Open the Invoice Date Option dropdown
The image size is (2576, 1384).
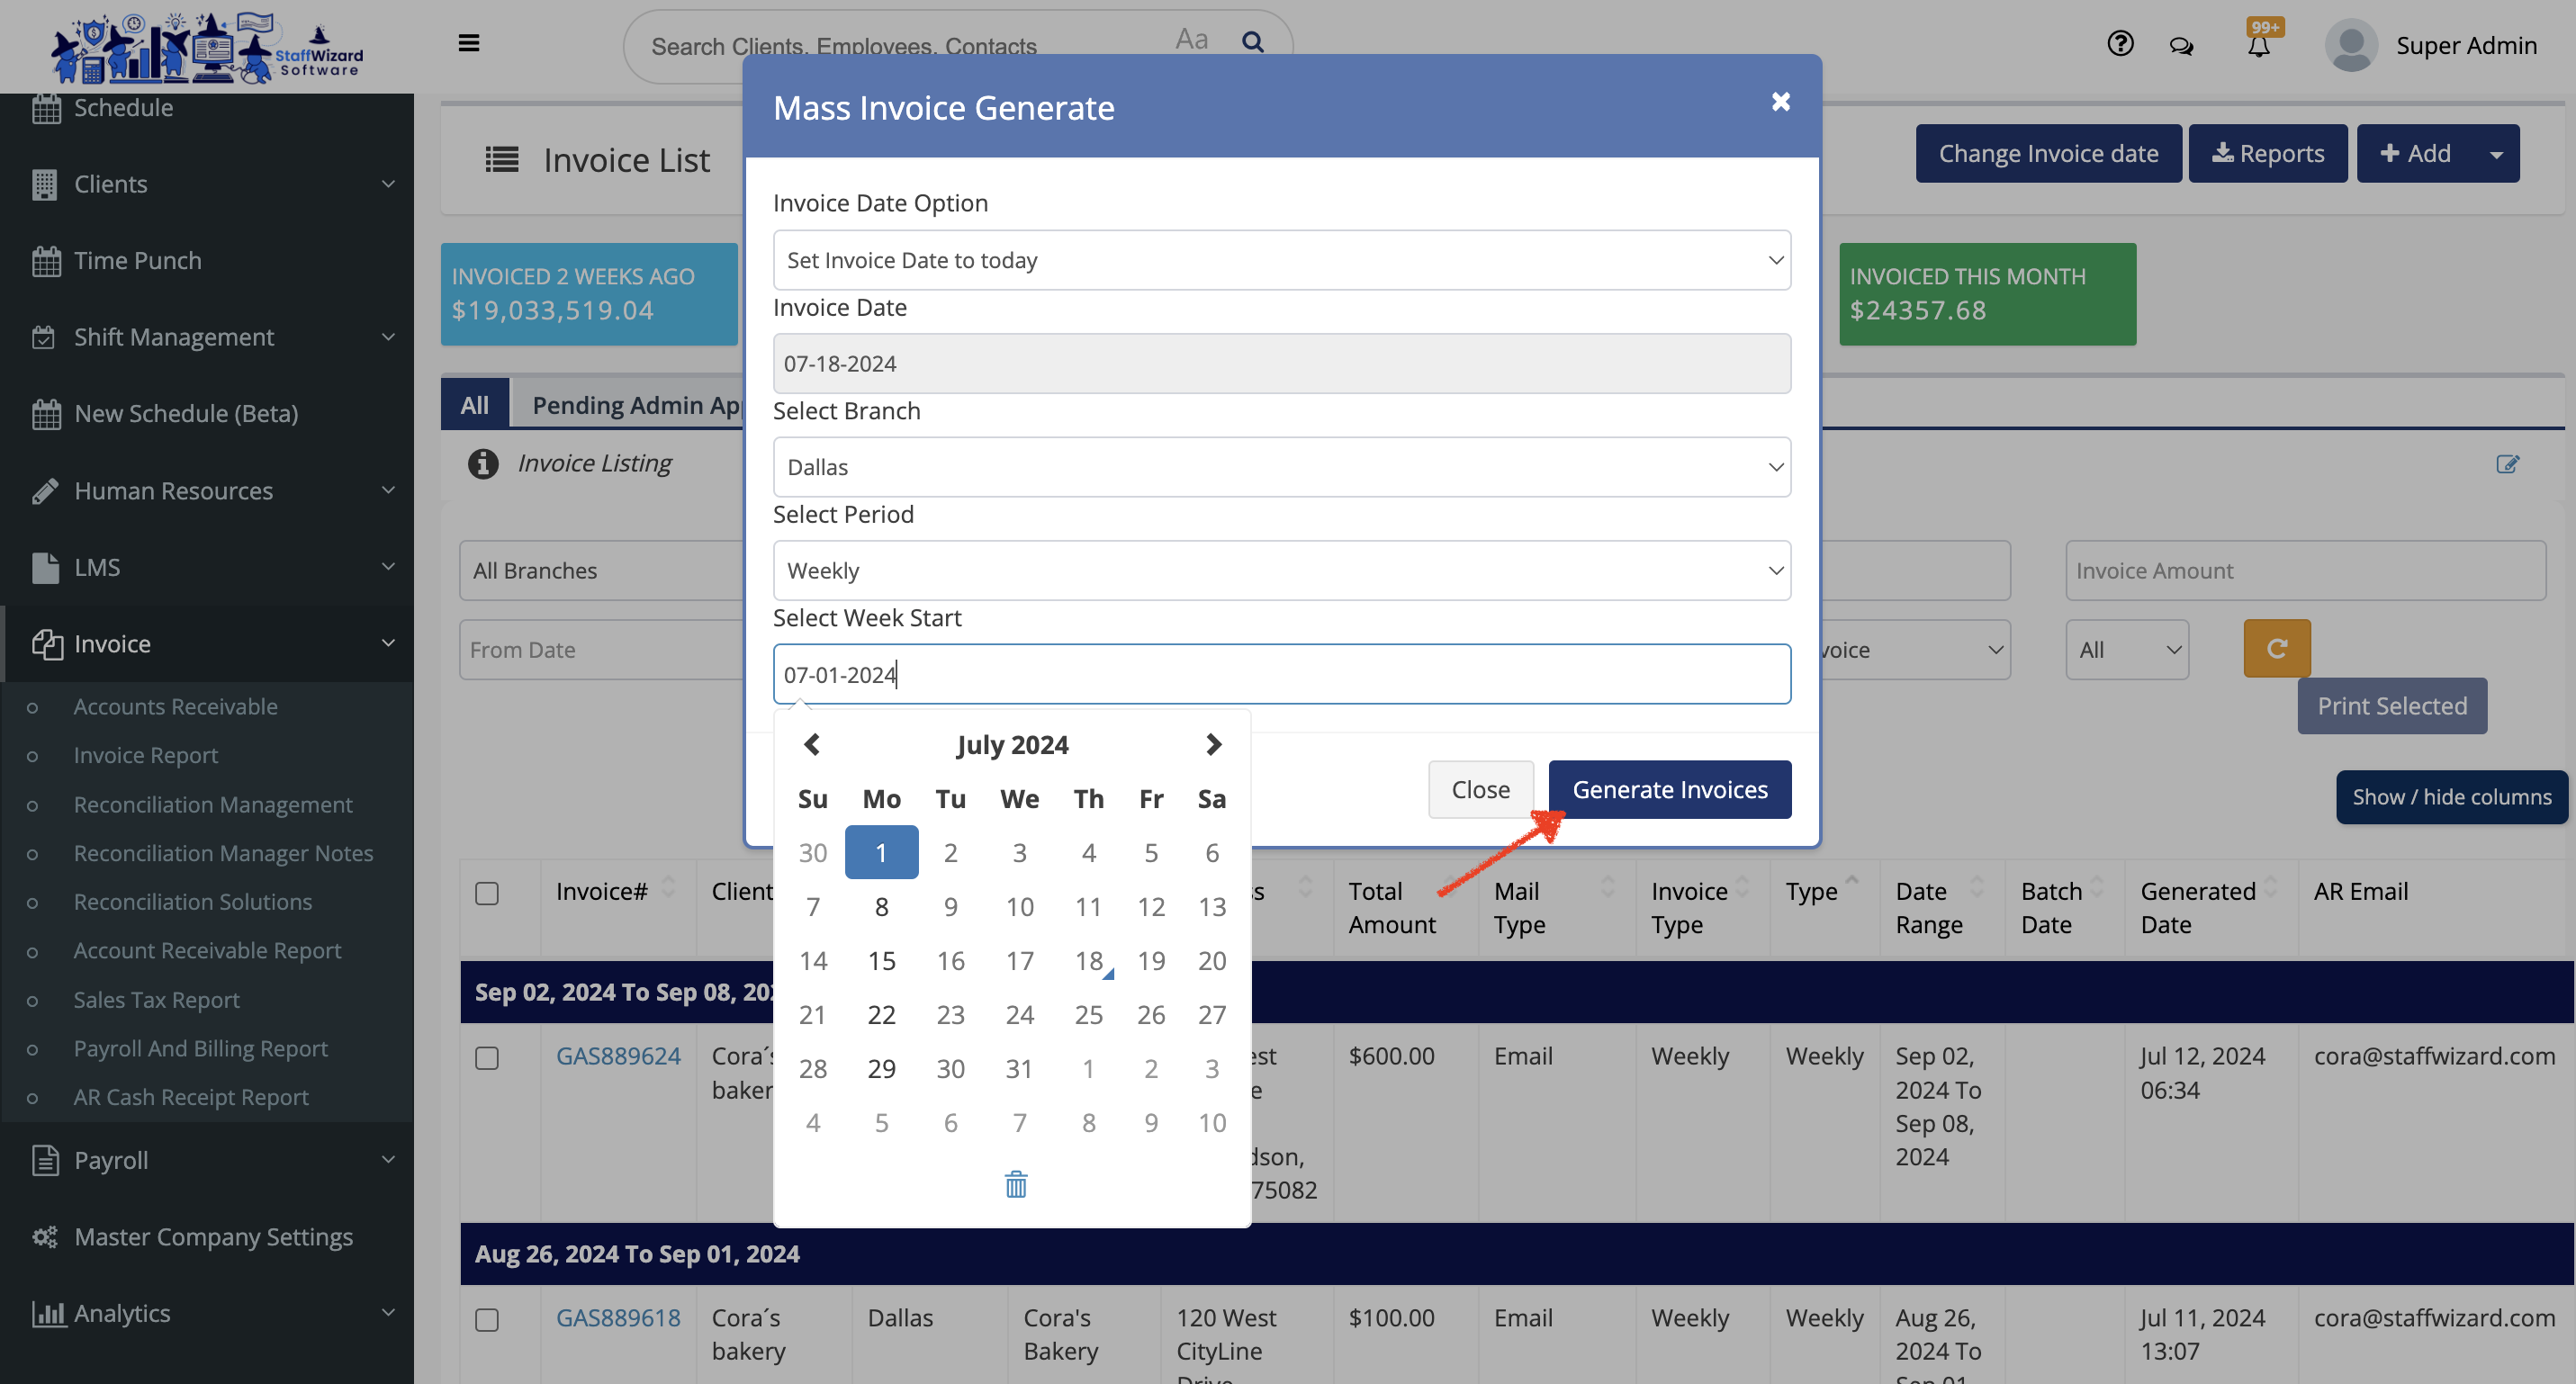point(1281,260)
